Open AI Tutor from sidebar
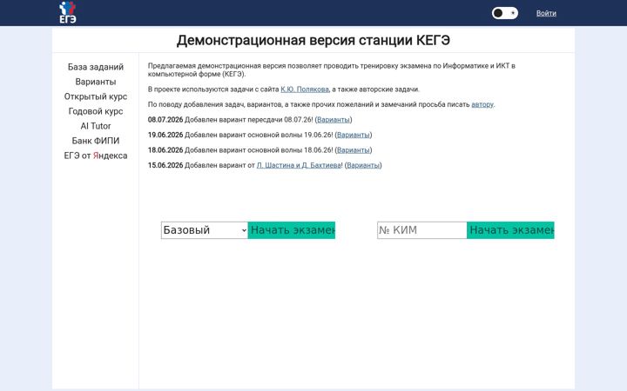Screen dimensions: 627x391 pyautogui.click(x=96, y=126)
